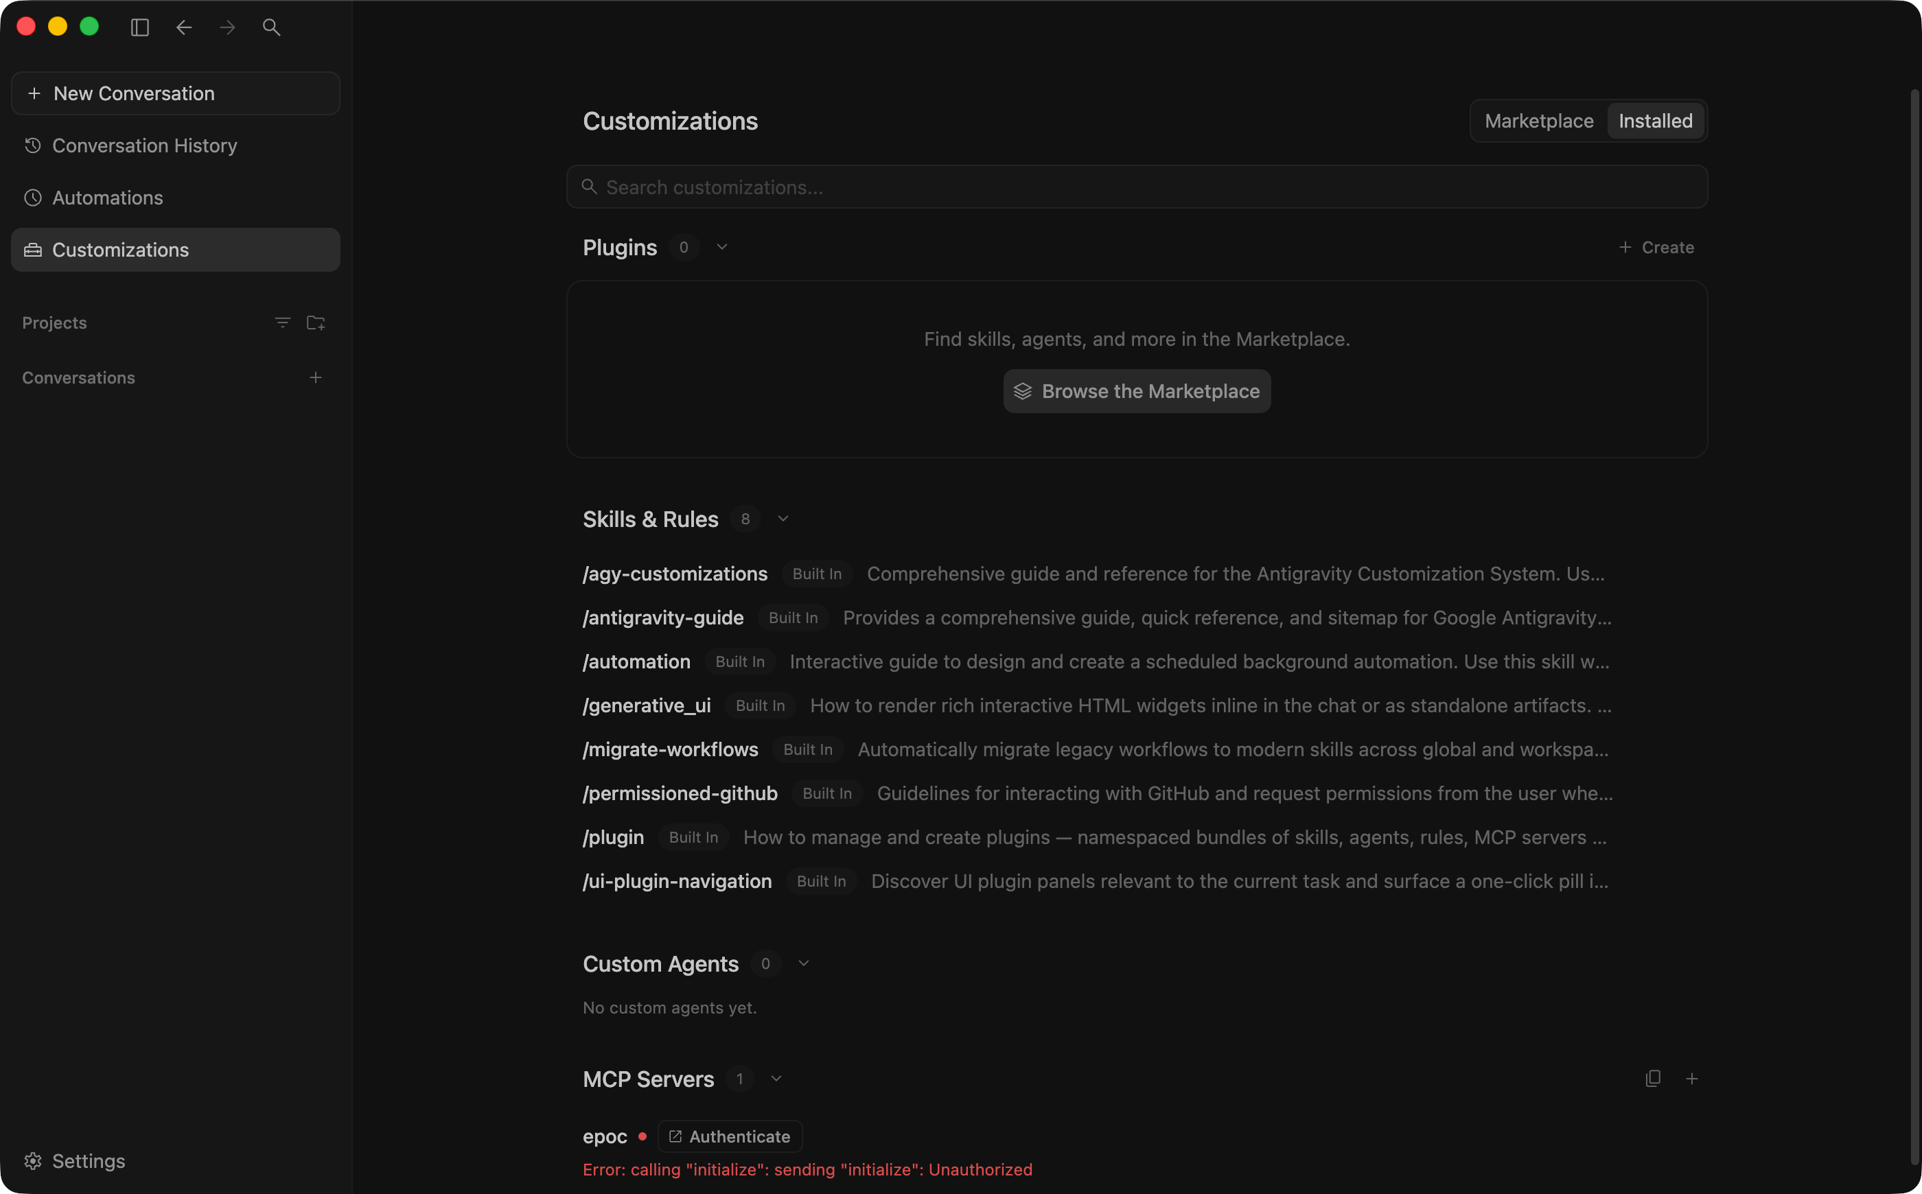1922x1194 pixels.
Task: Switch to the Marketplace tab
Action: coord(1539,121)
